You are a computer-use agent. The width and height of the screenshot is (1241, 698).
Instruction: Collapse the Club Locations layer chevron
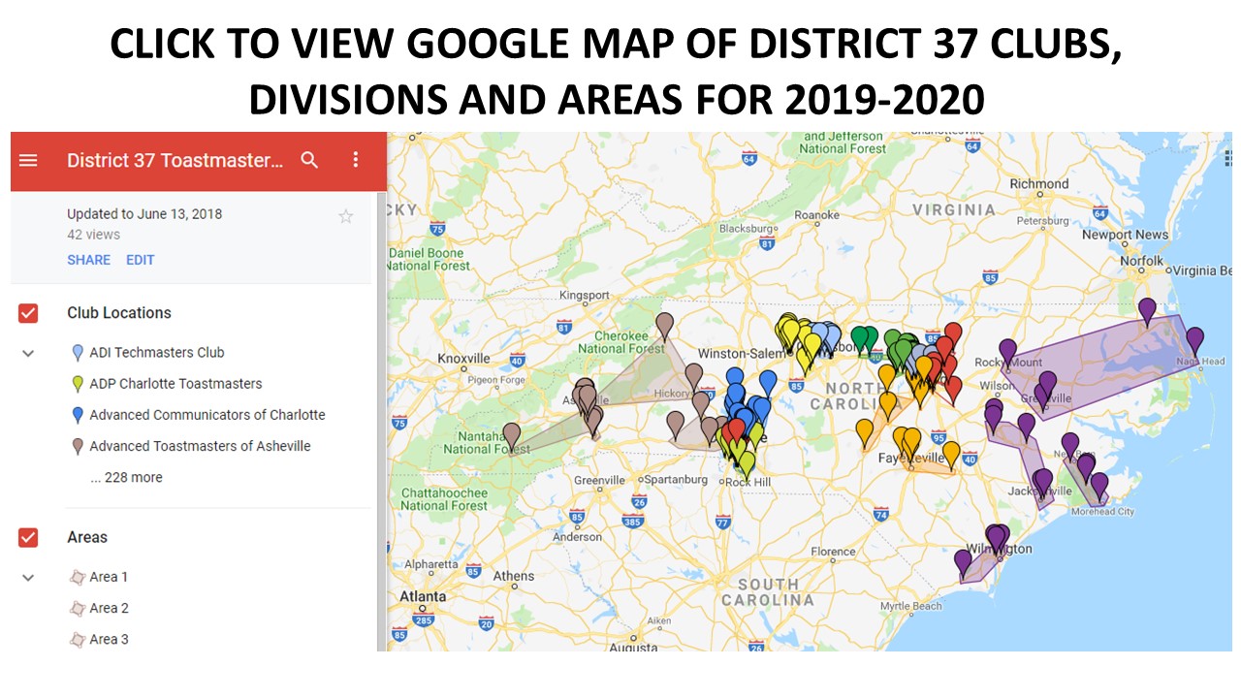(x=28, y=353)
